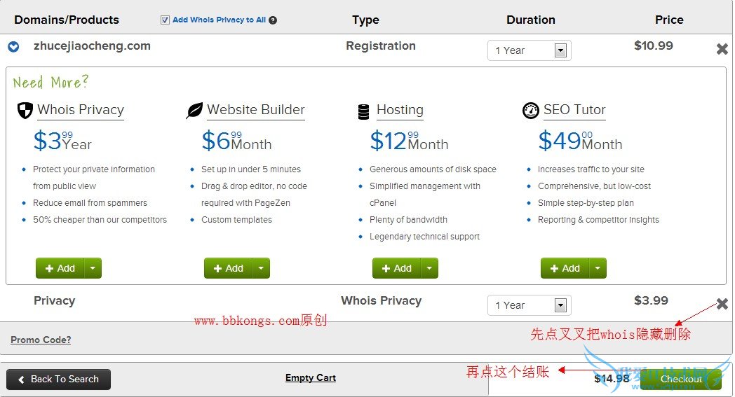
Task: Remove zhucejiaocheng.com domain with X icon
Action: point(722,49)
